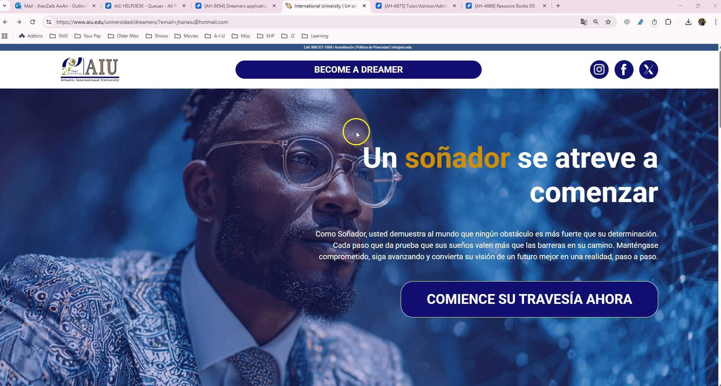This screenshot has width=721, height=386.
Task: Open the A-I-U bookmarks folder
Action: (215, 36)
